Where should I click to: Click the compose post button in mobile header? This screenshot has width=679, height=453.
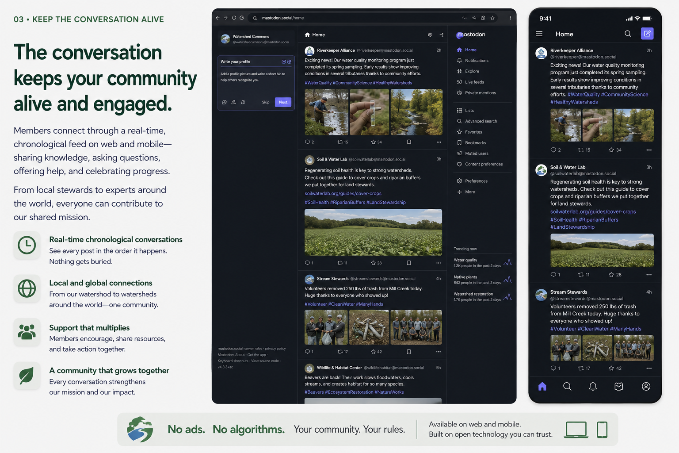[x=647, y=34]
